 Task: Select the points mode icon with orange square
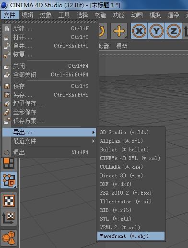click(x=9, y=180)
